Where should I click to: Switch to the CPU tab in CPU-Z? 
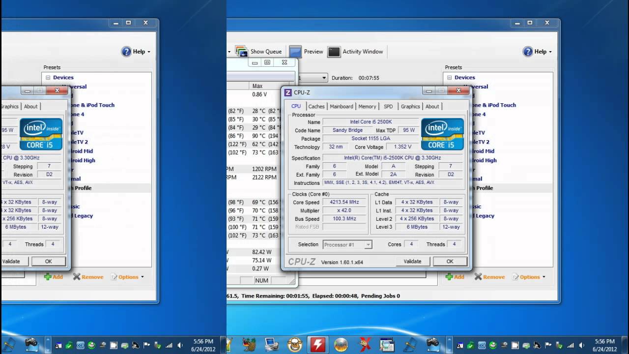click(x=296, y=106)
